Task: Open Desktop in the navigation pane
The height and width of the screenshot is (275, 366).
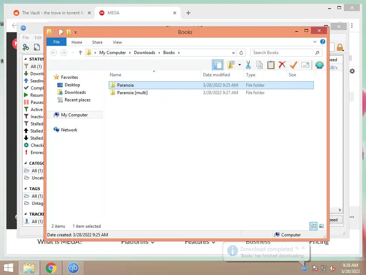Action: pos(72,85)
